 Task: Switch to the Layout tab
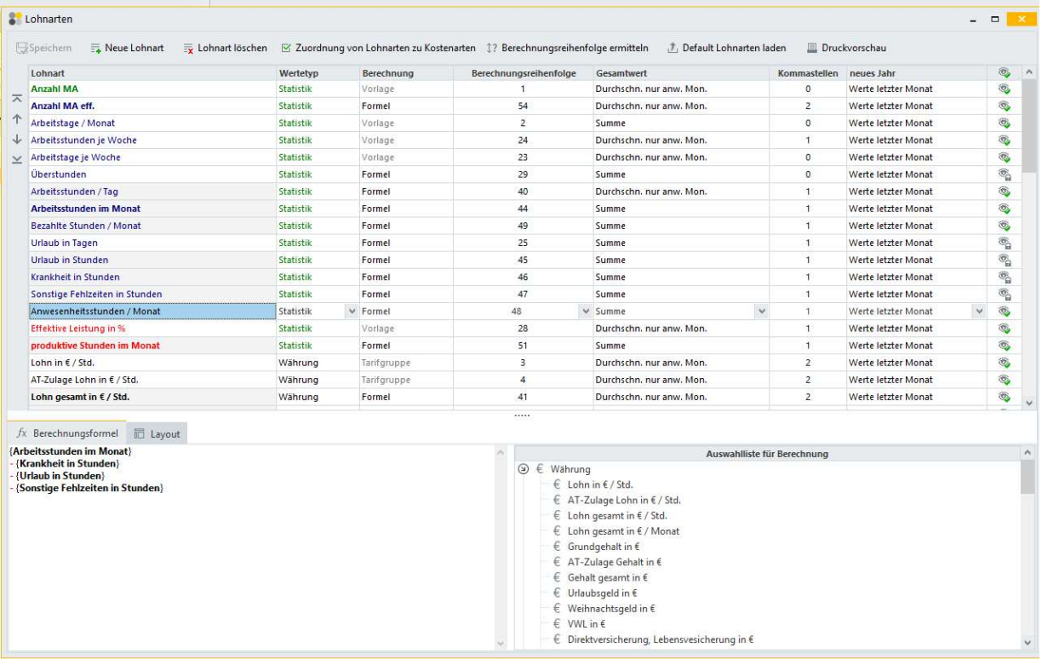coord(157,433)
